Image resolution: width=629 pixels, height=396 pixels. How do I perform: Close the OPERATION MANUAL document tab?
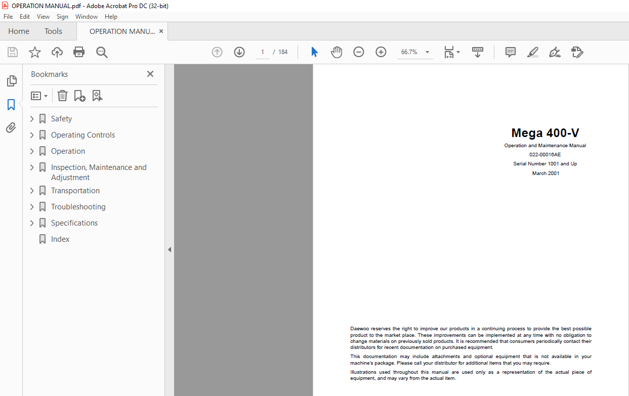click(161, 31)
